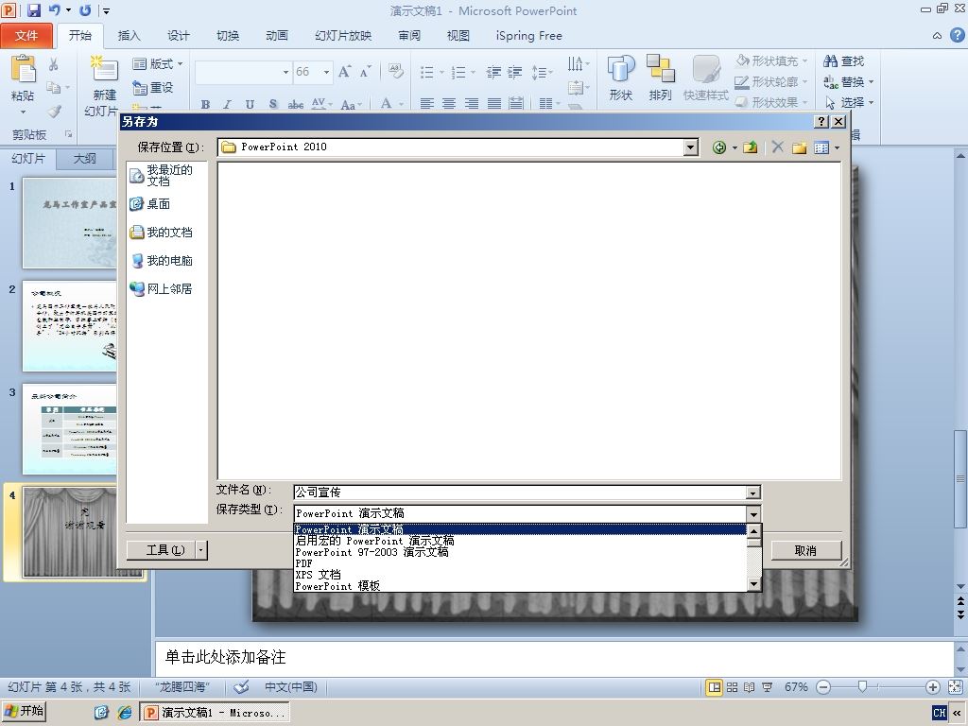Click the Find binoculars icon
Image resolution: width=968 pixels, height=726 pixels.
point(830,61)
